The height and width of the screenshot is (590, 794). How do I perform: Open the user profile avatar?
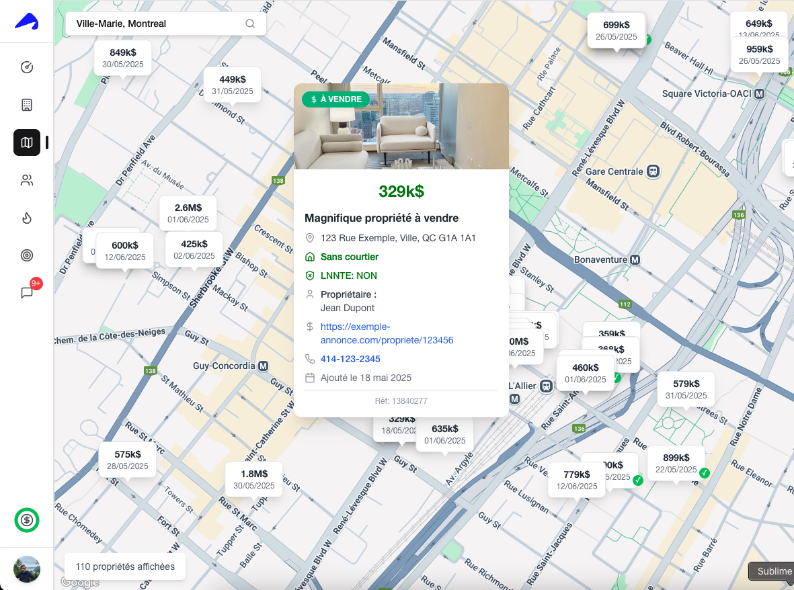(x=27, y=569)
